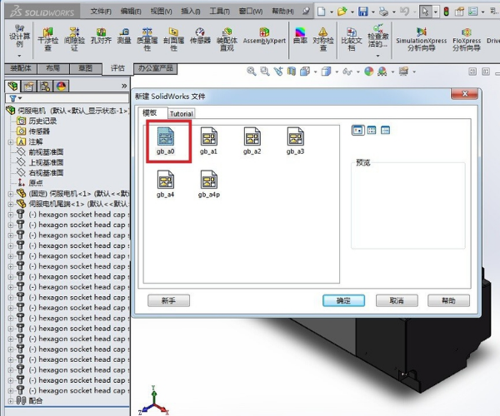Switch dialog to details list view
This screenshot has height=416, width=500.
[385, 130]
